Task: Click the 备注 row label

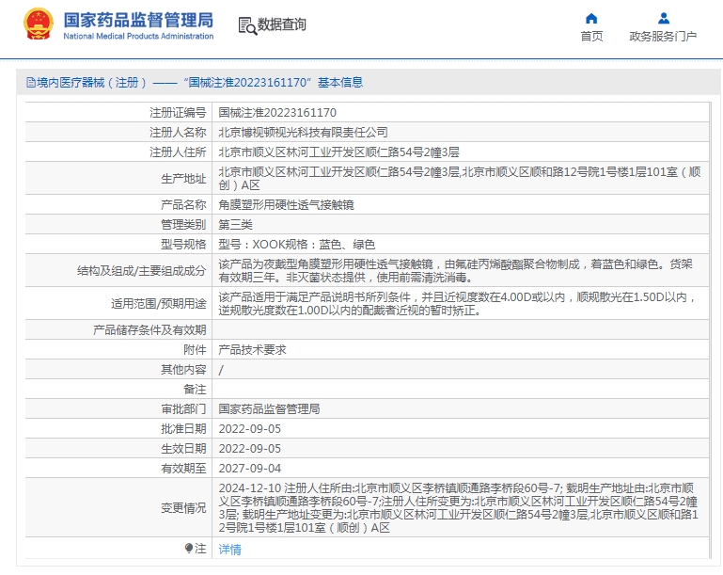Action: pos(195,390)
